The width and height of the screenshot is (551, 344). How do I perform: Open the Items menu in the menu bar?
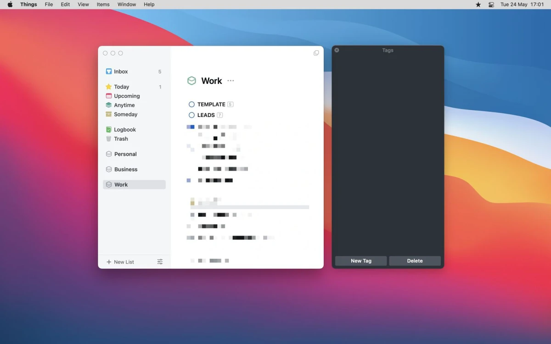click(103, 4)
